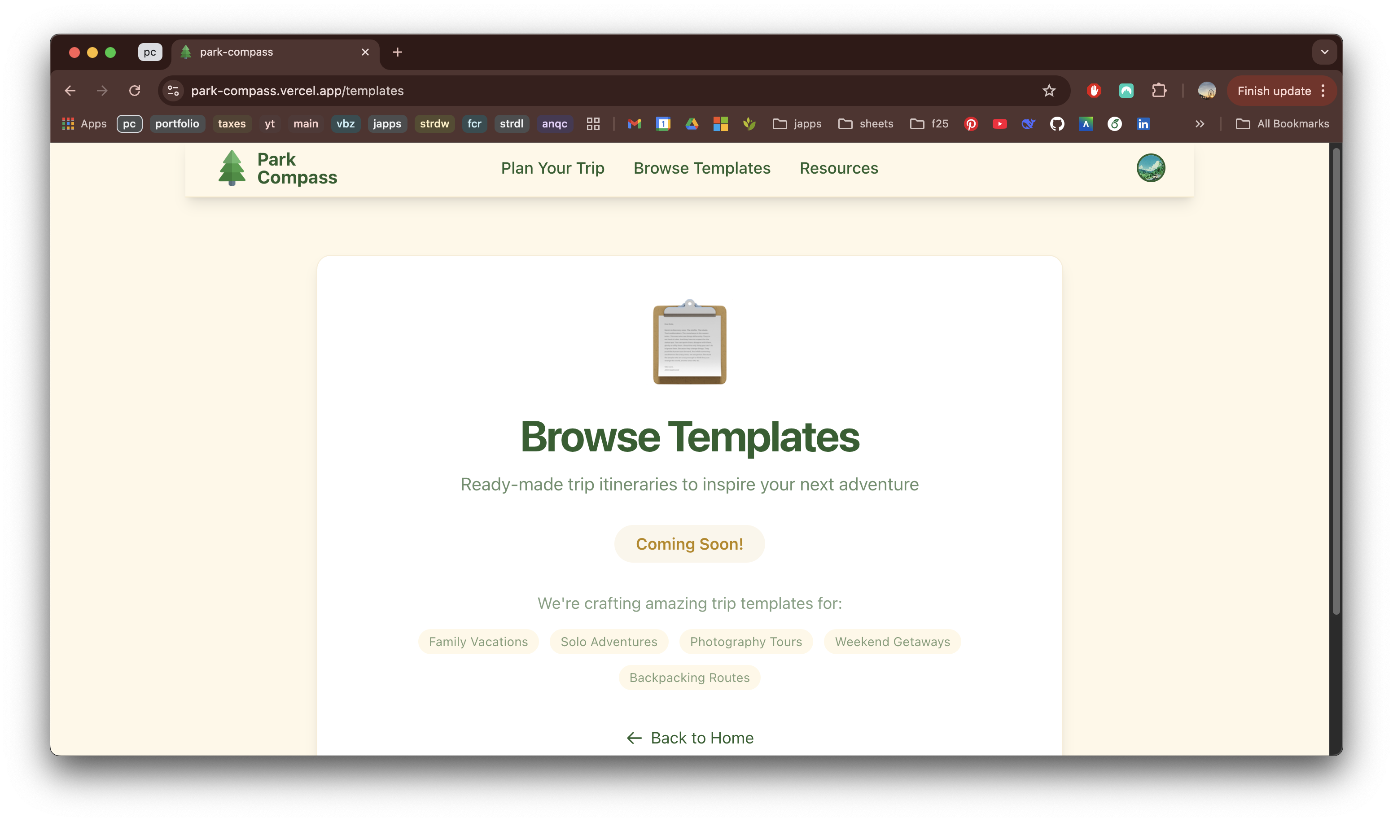The image size is (1393, 822).
Task: Open the GitHub bookmark
Action: tap(1057, 123)
